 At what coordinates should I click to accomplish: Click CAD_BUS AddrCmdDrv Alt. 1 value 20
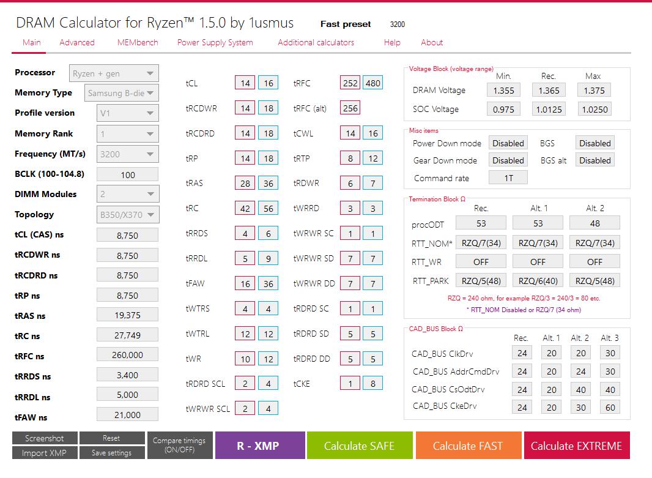pos(551,371)
